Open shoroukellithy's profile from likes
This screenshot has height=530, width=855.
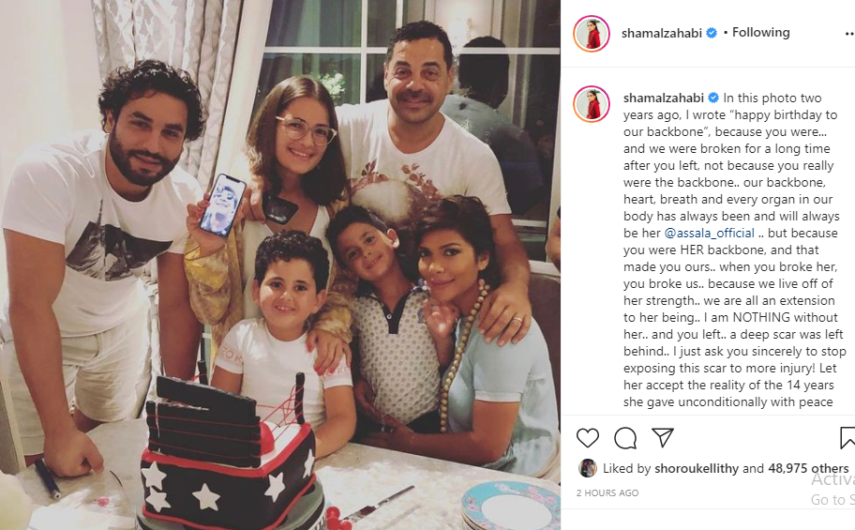[697, 468]
